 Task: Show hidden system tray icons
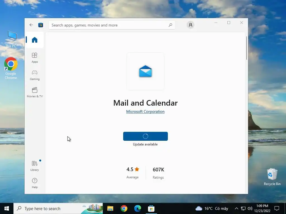(x=236, y=208)
